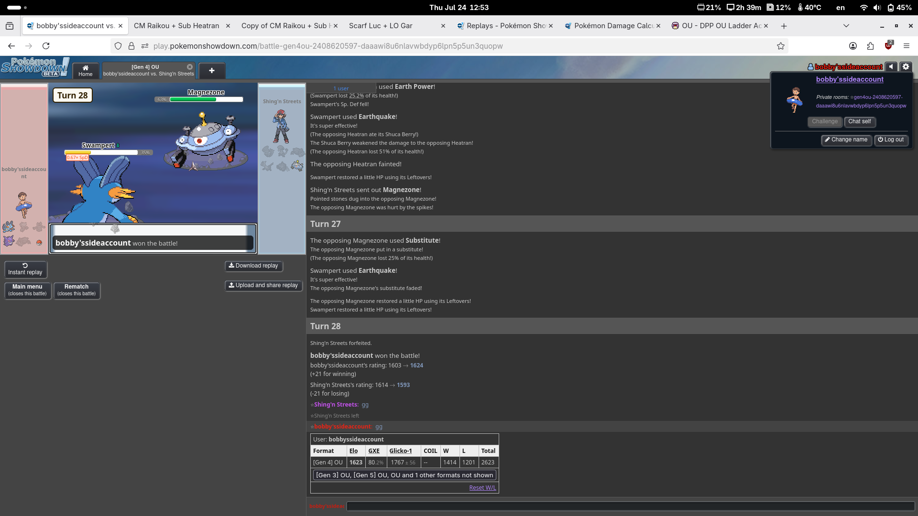Open the bobby'ssideaccount profile link
The image size is (918, 516).
(x=850, y=79)
